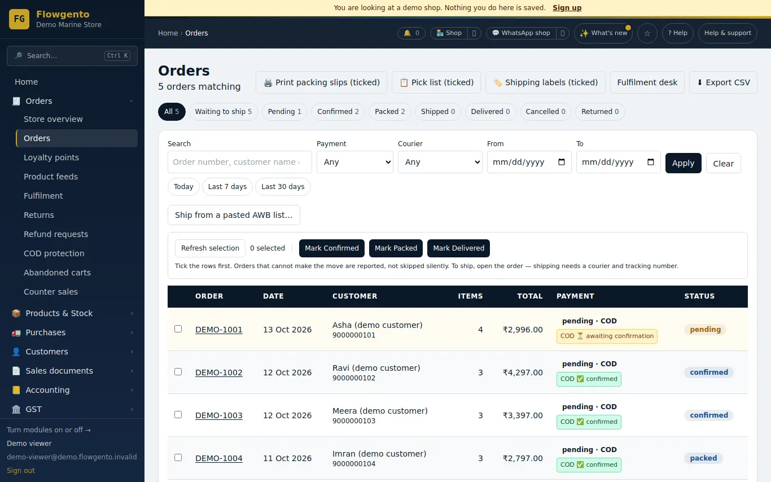Image resolution: width=771 pixels, height=482 pixels.
Task: Click Mark Packed button
Action: 396,248
